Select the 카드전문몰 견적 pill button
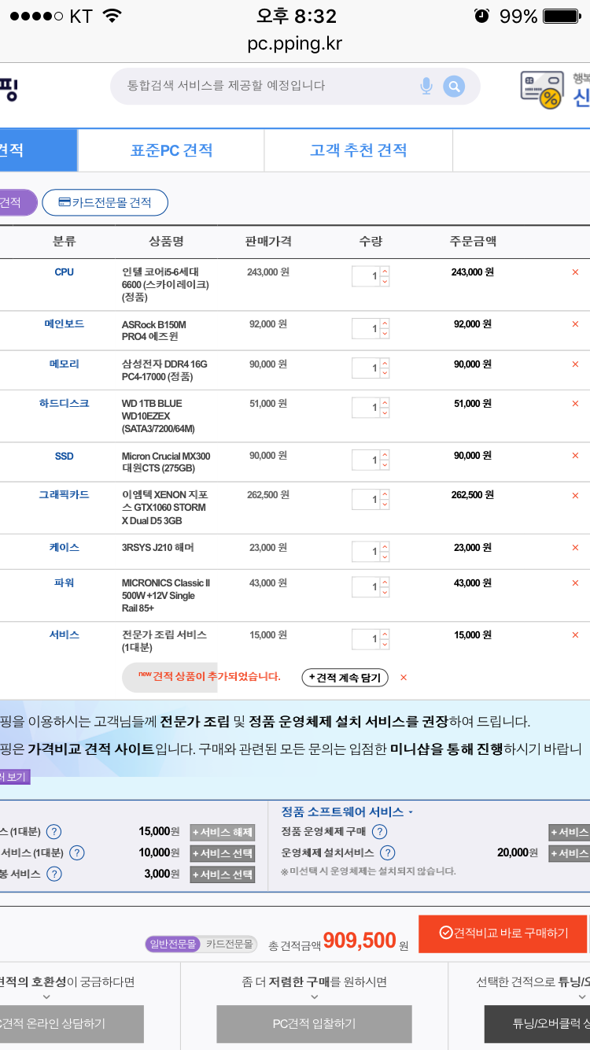This screenshot has height=1050, width=590. 105,202
